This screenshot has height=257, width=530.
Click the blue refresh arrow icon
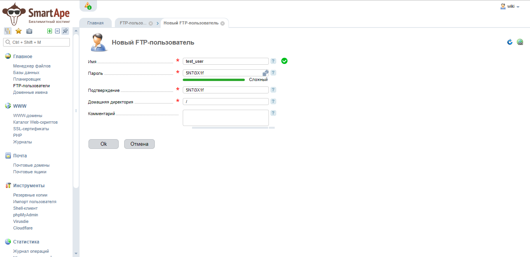[510, 42]
